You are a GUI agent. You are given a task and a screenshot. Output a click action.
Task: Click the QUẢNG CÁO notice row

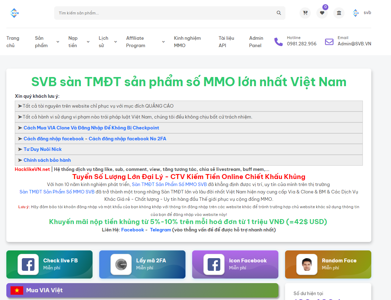189,106
